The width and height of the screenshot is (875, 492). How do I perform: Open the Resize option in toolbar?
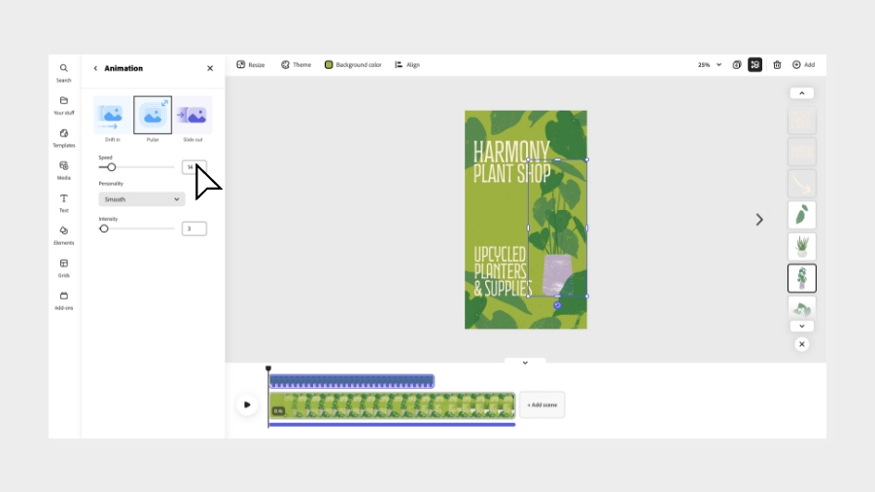coord(251,65)
